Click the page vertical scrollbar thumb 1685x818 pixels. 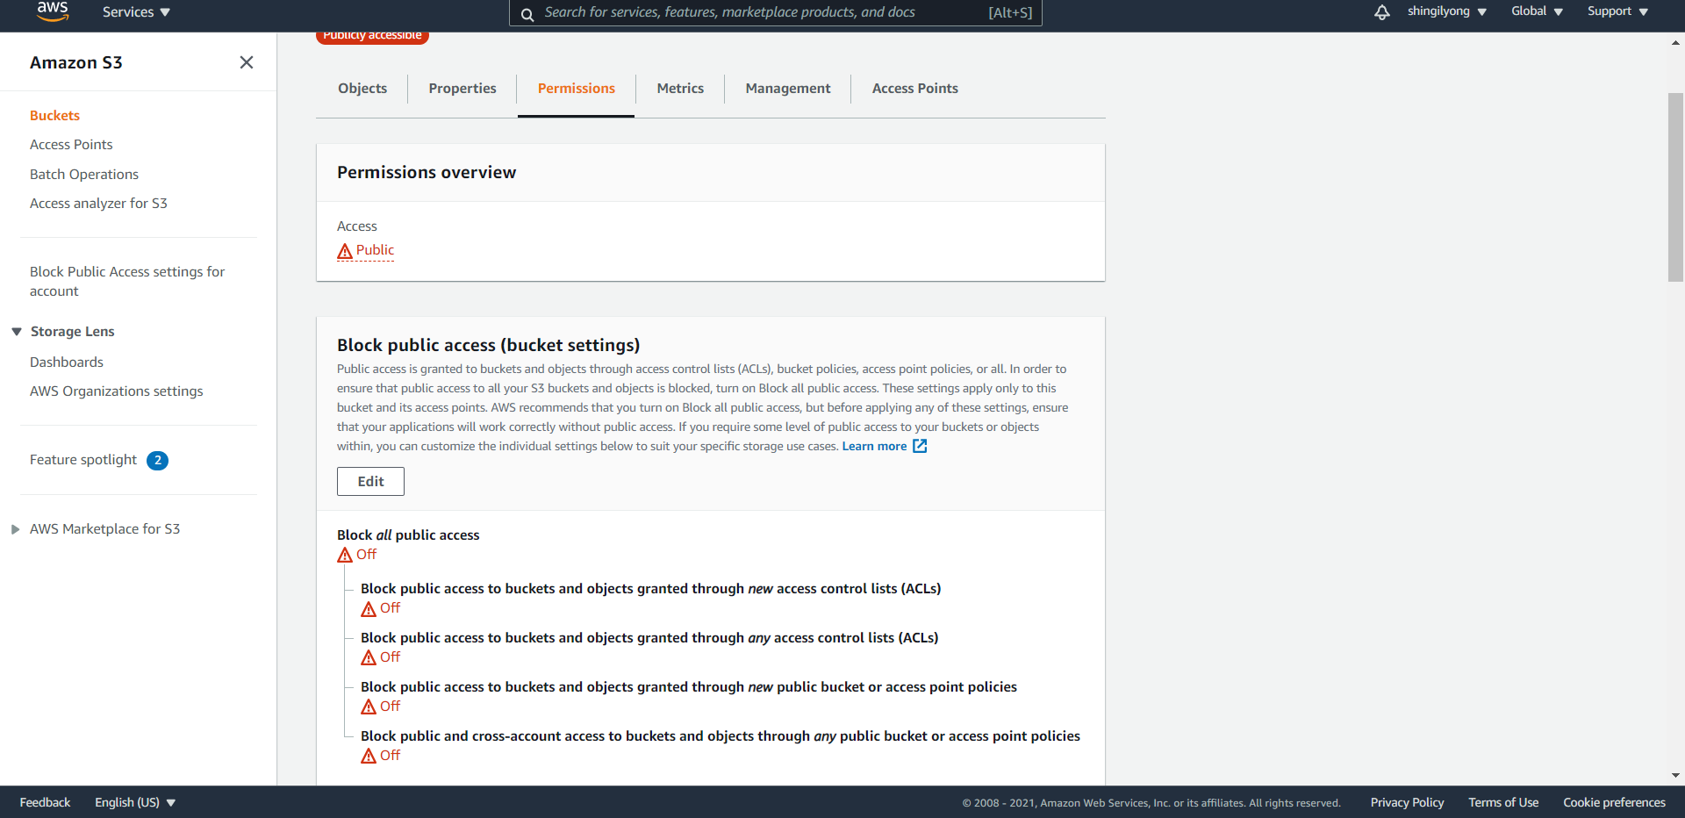coord(1675,187)
